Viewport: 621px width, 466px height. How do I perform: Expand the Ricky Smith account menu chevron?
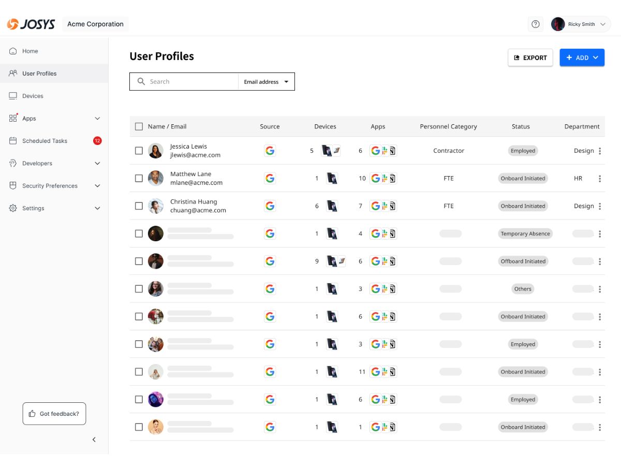tap(602, 24)
